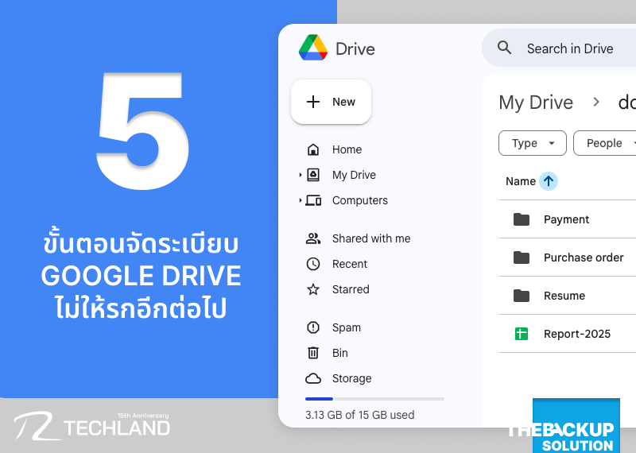
Task: Click My Drive in the breadcrumb
Action: click(x=536, y=103)
